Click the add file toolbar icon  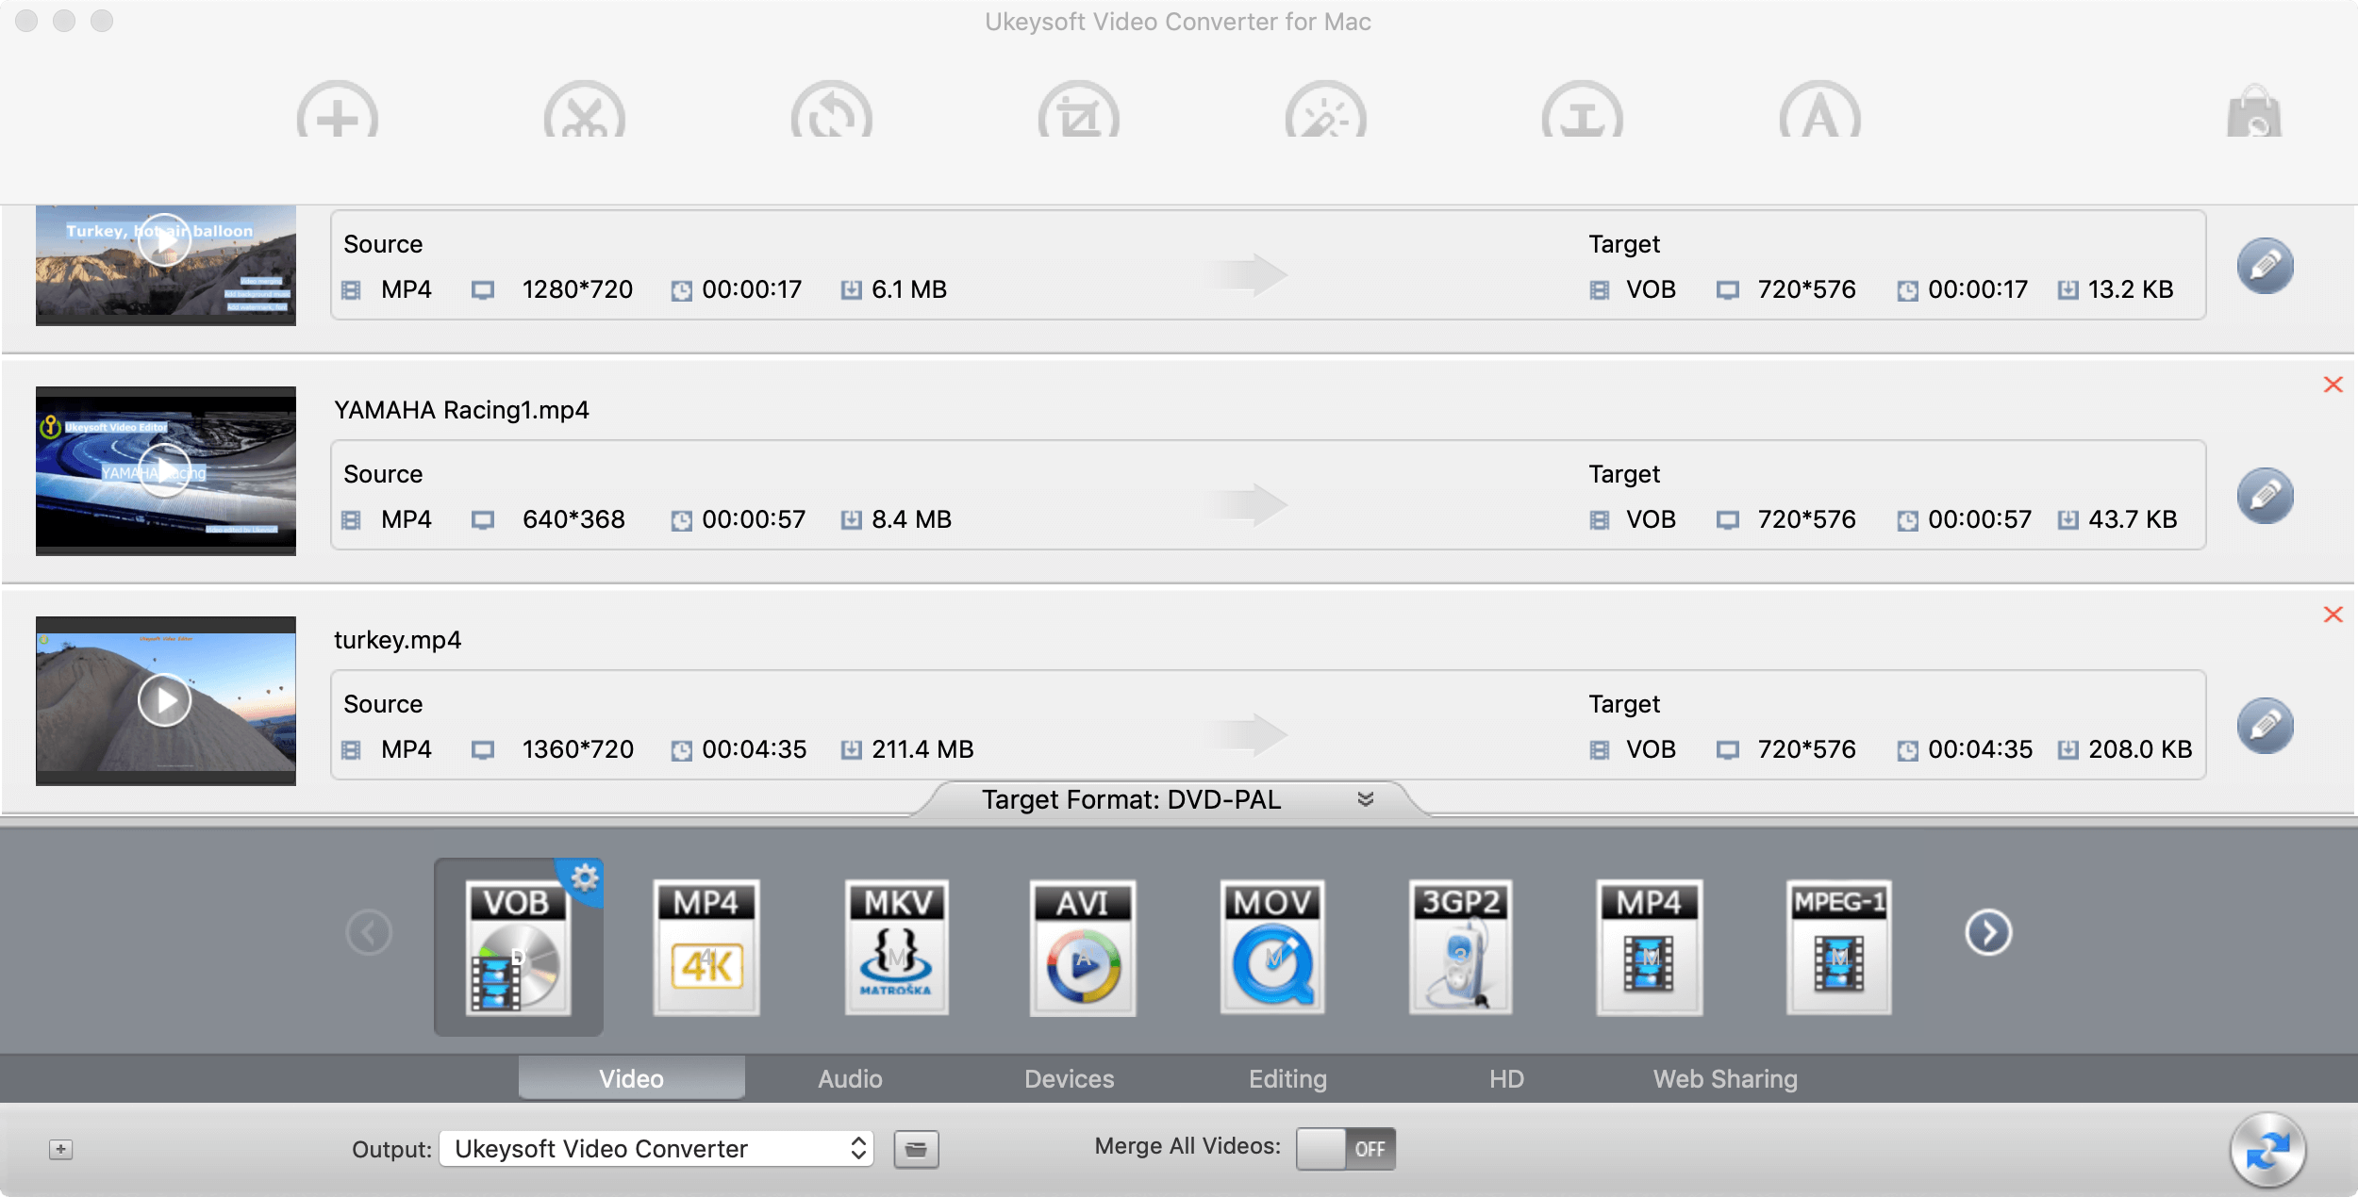click(335, 114)
